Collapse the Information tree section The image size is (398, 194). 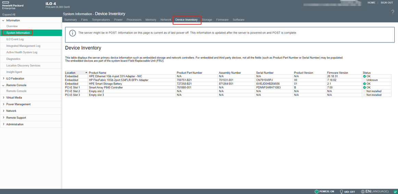tap(3, 20)
